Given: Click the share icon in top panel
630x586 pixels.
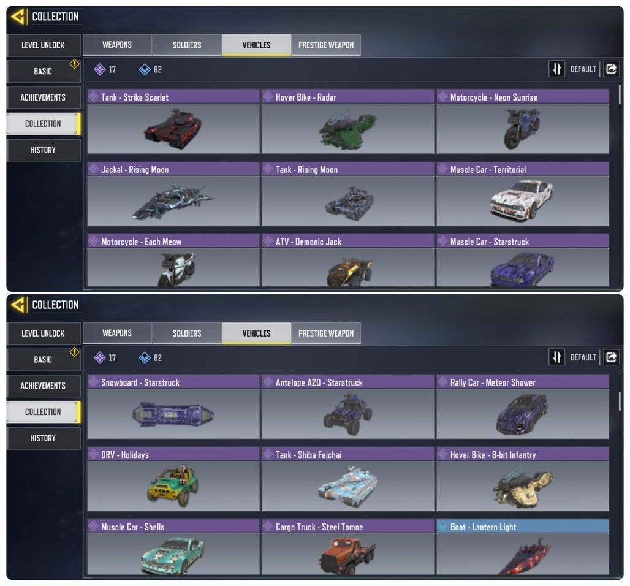Looking at the screenshot, I should [x=611, y=69].
